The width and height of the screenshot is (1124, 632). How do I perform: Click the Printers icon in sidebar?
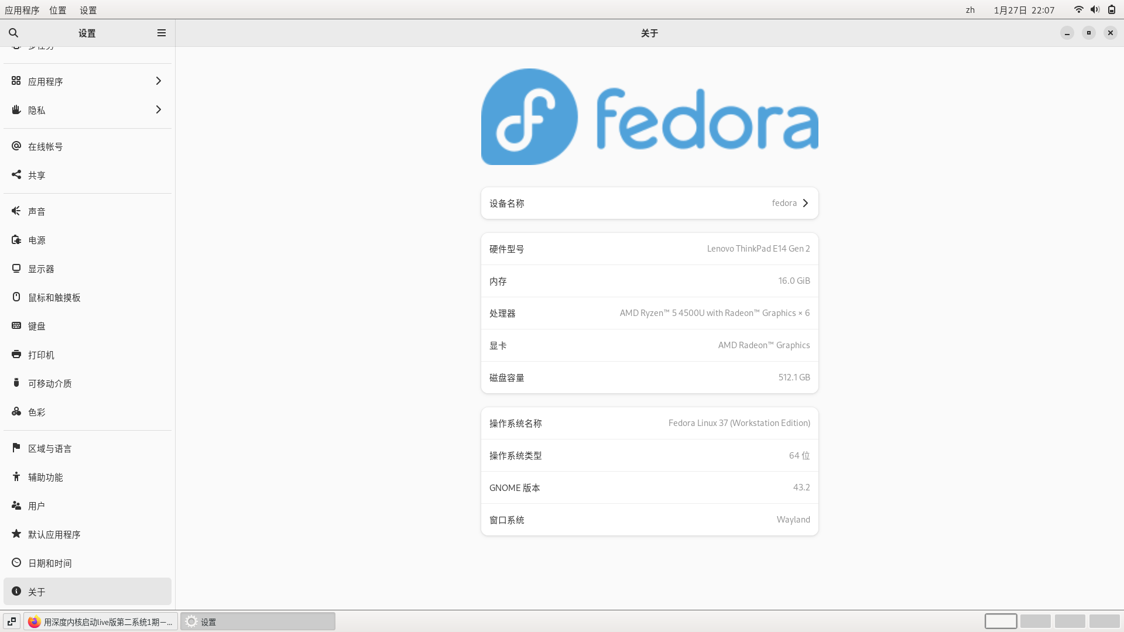[16, 354]
